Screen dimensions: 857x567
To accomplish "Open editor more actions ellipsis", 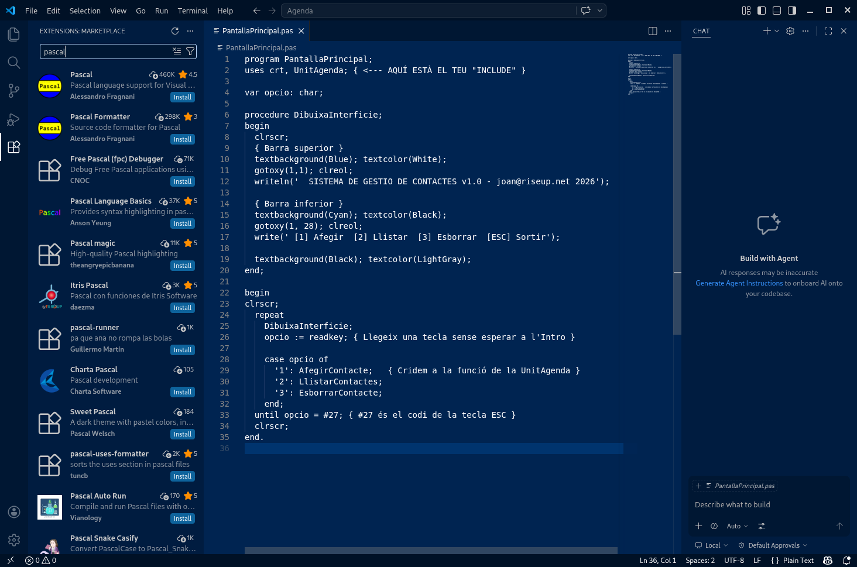I will (x=668, y=31).
